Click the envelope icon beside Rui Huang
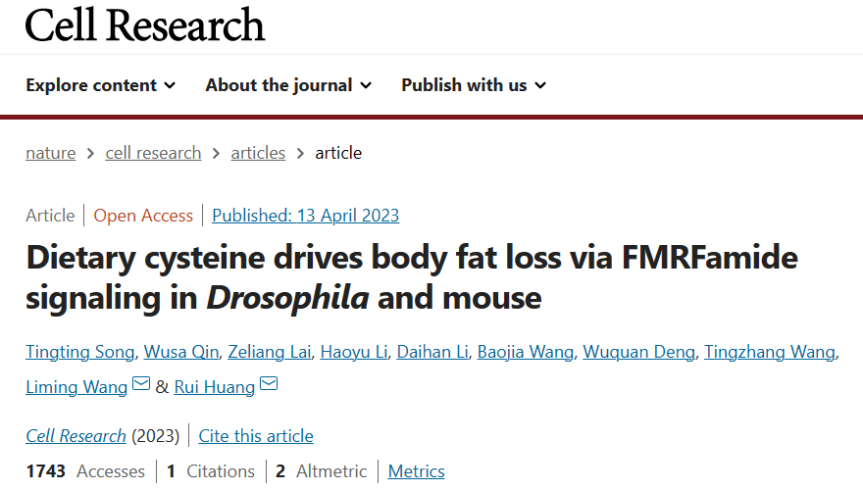The height and width of the screenshot is (491, 863). pyautogui.click(x=269, y=384)
